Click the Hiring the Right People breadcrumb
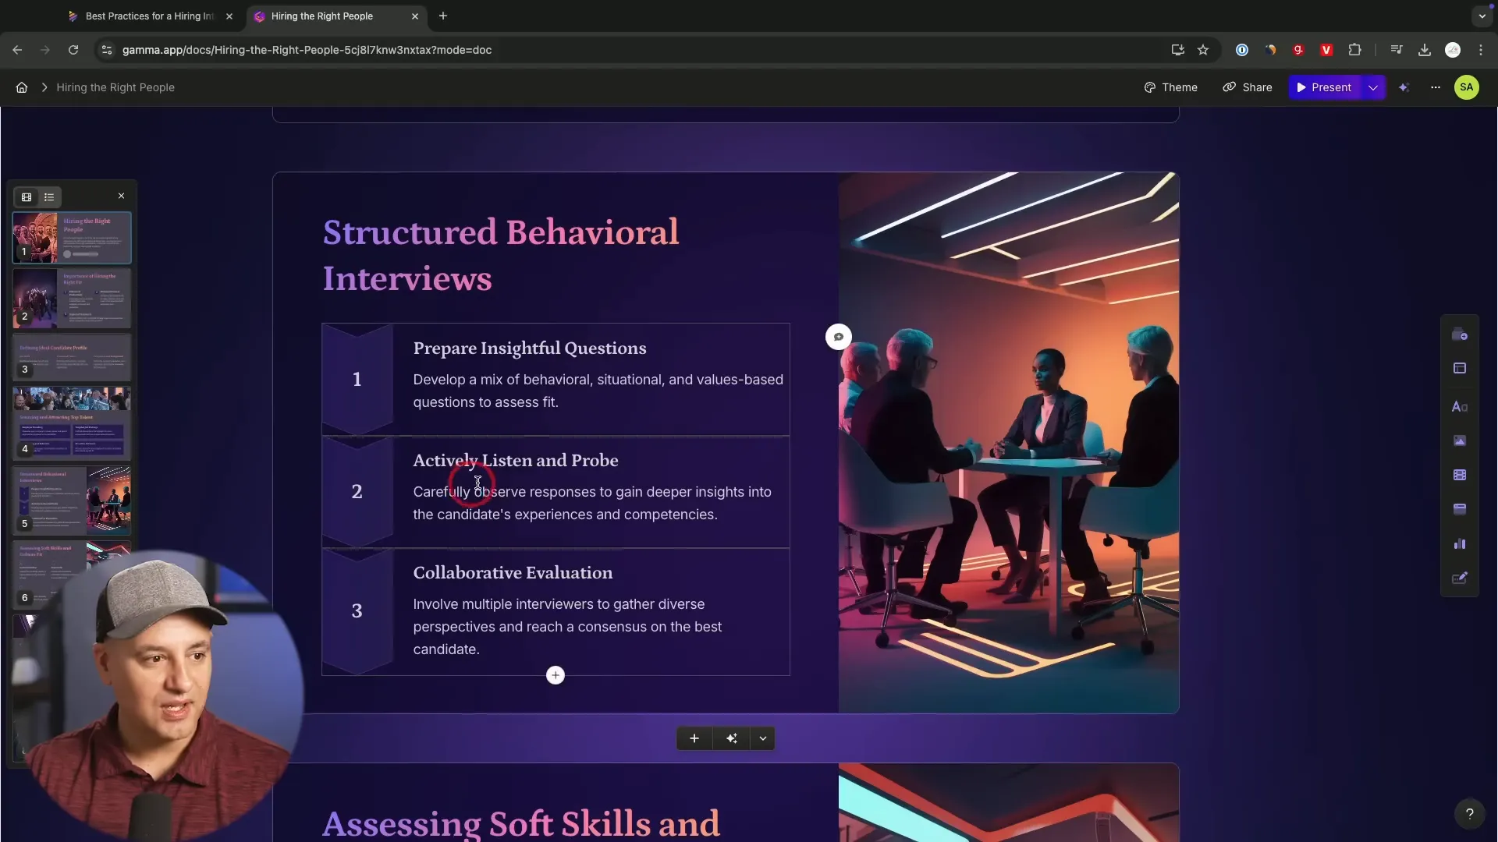 115,87
